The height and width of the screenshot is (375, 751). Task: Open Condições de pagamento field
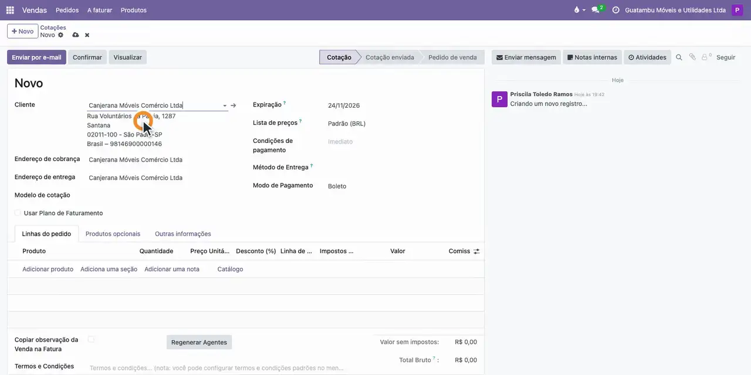(x=402, y=142)
